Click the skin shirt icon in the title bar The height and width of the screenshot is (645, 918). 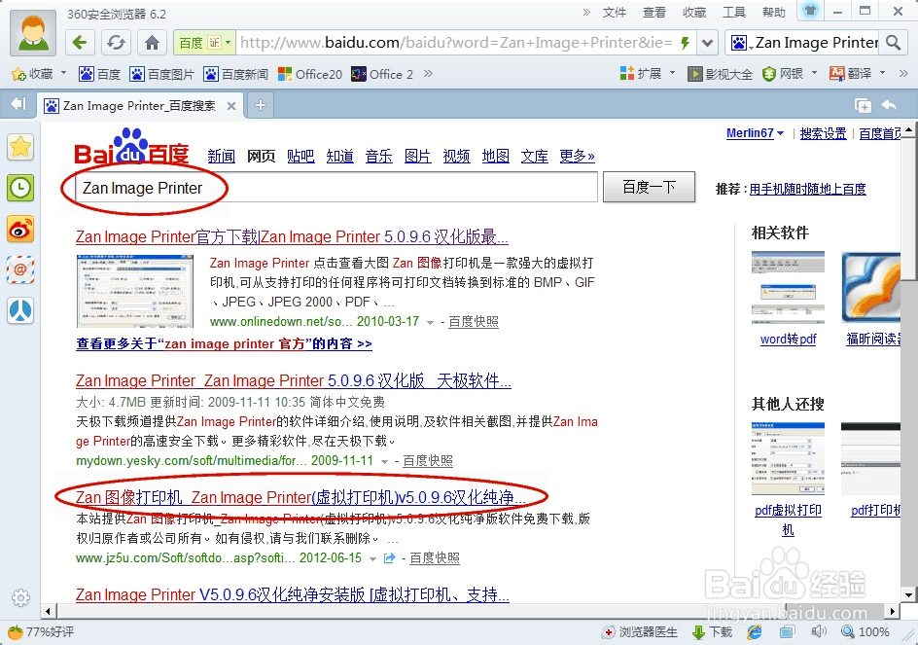pyautogui.click(x=810, y=11)
